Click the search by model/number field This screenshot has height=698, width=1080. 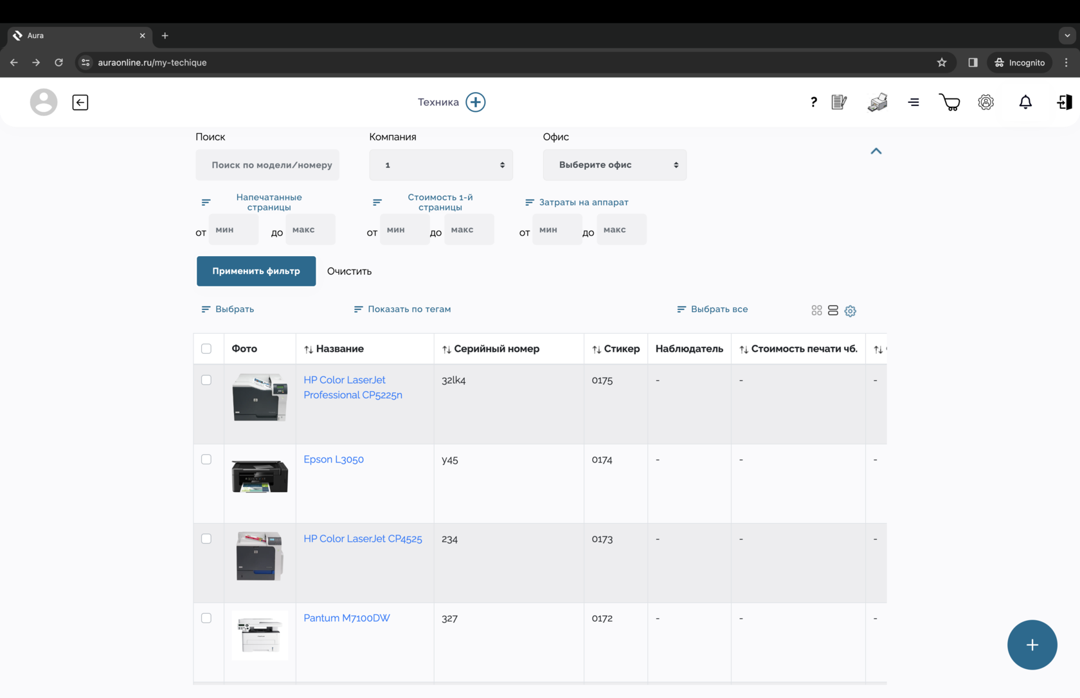(267, 165)
